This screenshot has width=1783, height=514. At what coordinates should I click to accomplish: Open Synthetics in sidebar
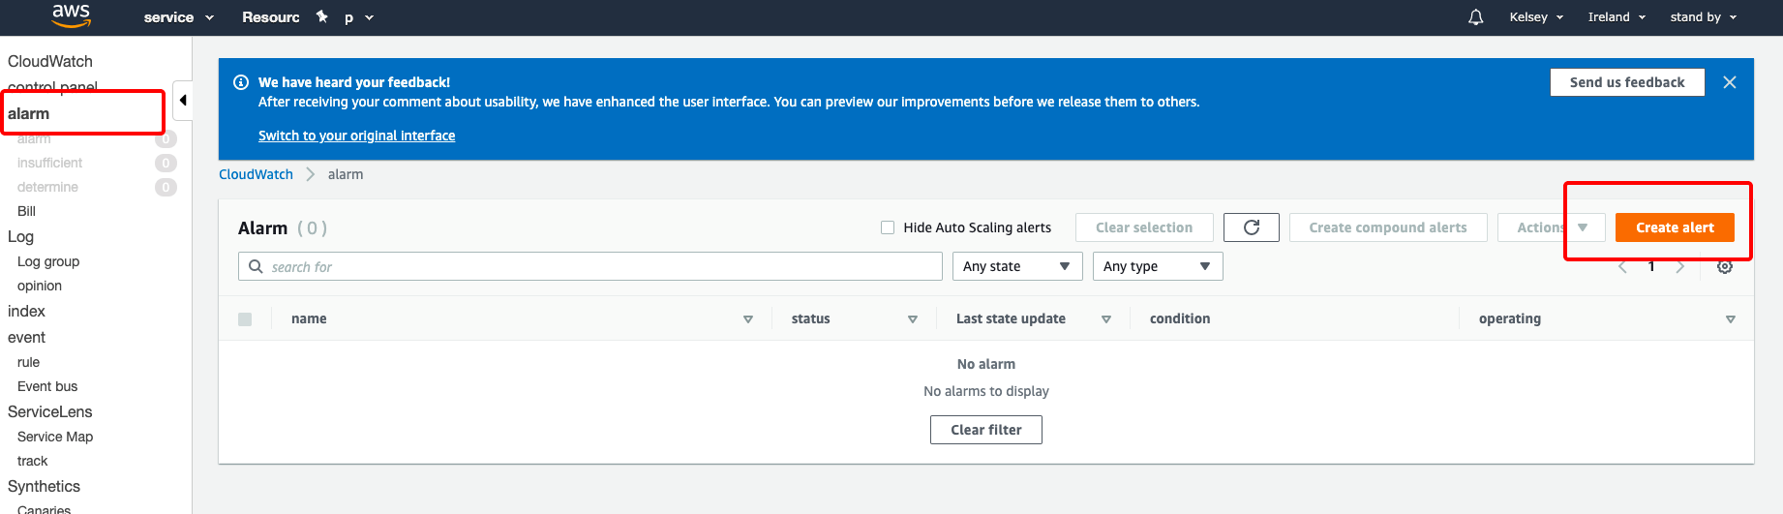point(44,486)
